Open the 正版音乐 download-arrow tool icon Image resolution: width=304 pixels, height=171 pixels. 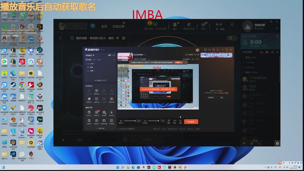(x=111, y=113)
